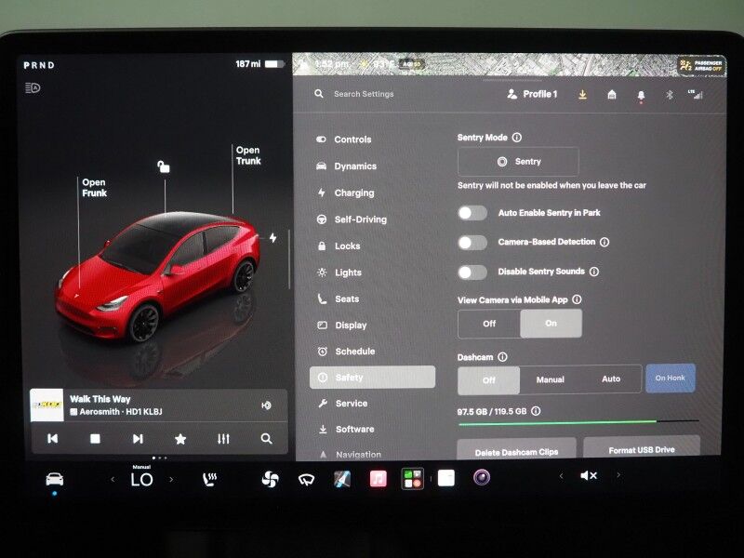Open Bluetooth settings icon
Viewport: 744px width, 558px height.
[669, 95]
